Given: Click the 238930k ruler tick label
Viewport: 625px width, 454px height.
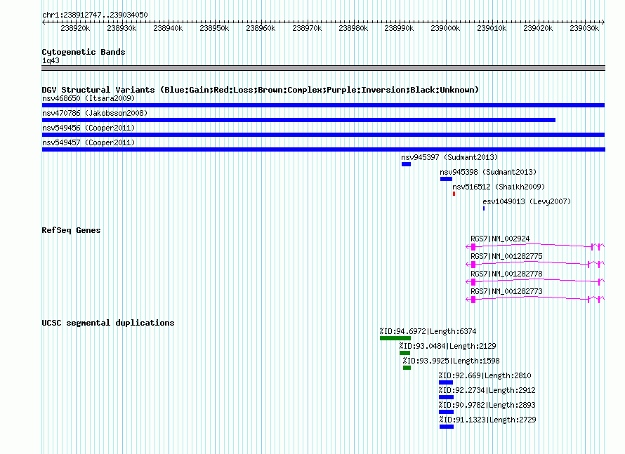Looking at the screenshot, I should click(x=121, y=28).
